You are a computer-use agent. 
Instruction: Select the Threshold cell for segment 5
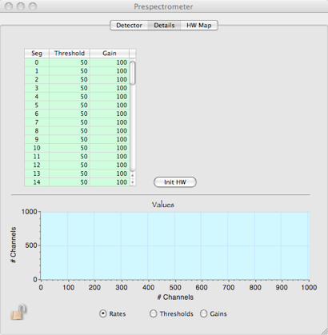pyautogui.click(x=70, y=106)
